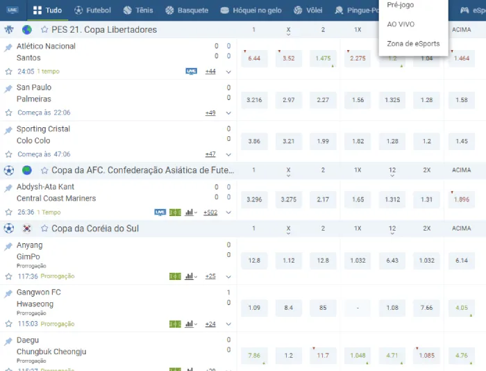Bet on Atlético Nacional win at 6.44
Image resolution: width=486 pixels, height=371 pixels.
click(254, 58)
